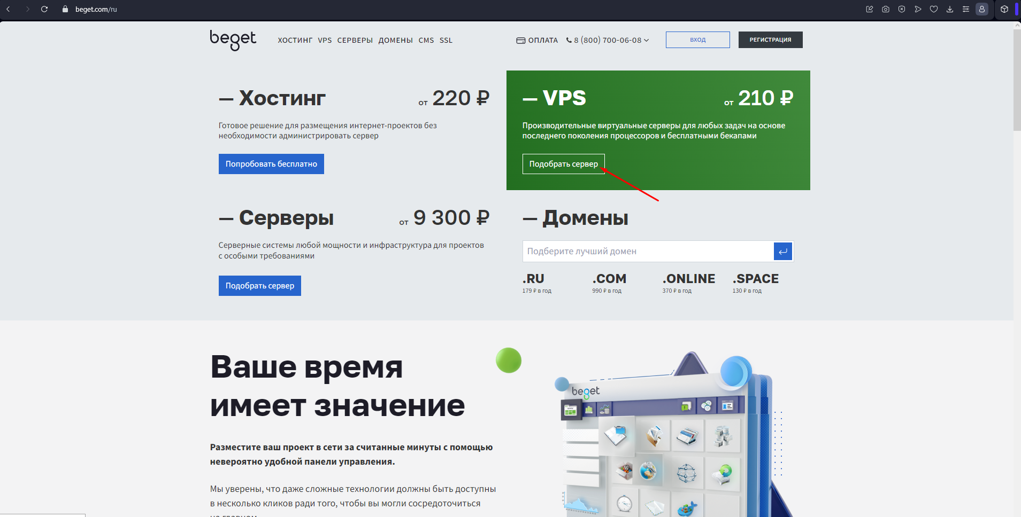This screenshot has width=1021, height=517.
Task: Click the 8 (800) 700-06-08 phone number
Action: tap(608, 40)
